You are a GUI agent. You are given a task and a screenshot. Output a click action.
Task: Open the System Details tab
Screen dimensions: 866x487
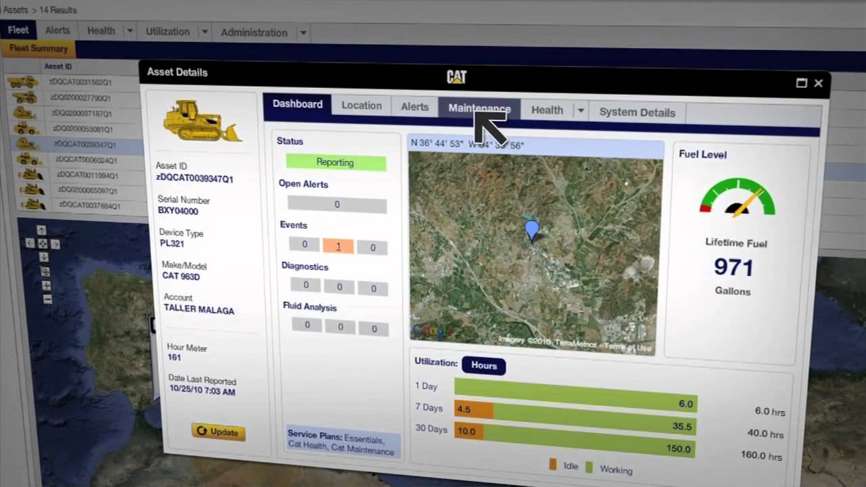pos(637,112)
